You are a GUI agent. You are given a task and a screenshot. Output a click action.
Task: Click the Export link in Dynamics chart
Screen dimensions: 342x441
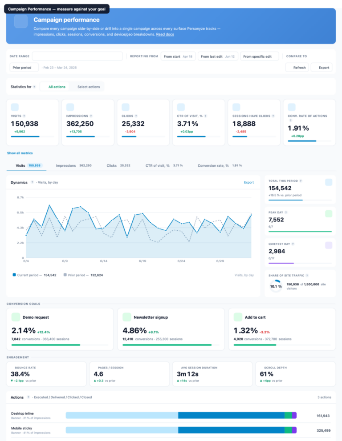point(249,183)
